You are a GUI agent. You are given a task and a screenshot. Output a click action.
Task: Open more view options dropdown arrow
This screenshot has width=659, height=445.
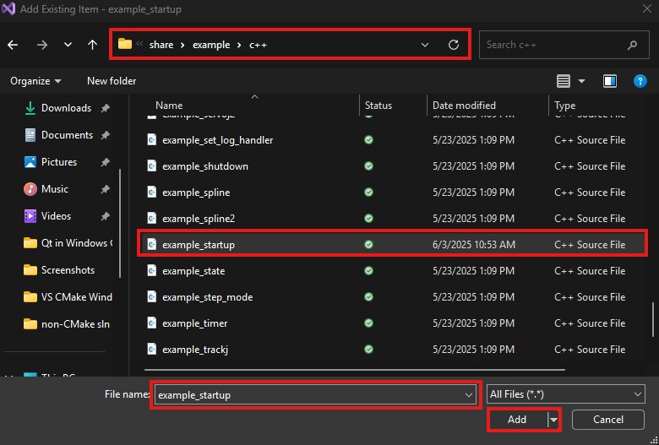point(581,81)
